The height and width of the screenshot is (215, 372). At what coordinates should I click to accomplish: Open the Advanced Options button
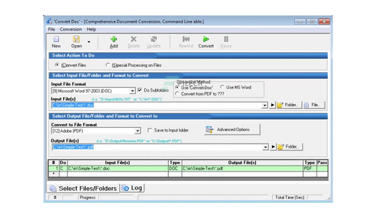click(232, 130)
